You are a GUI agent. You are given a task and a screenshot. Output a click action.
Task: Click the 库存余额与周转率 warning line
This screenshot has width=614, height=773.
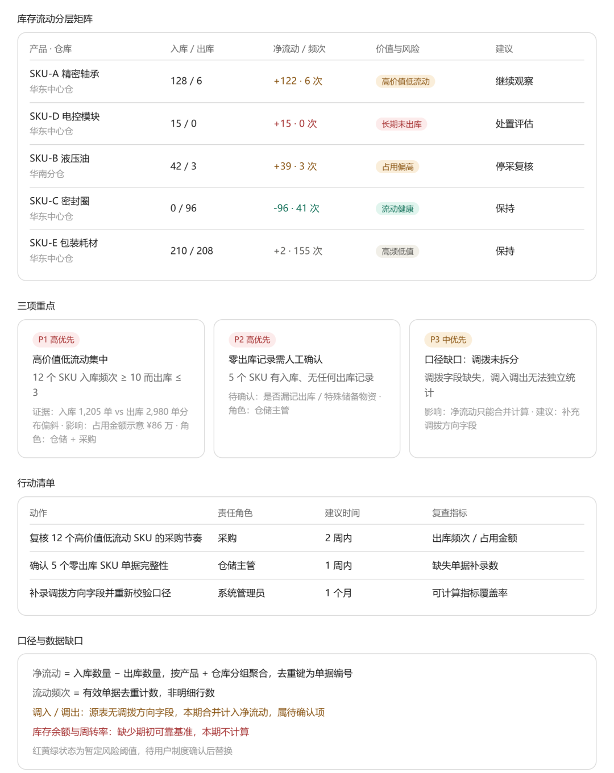[140, 732]
